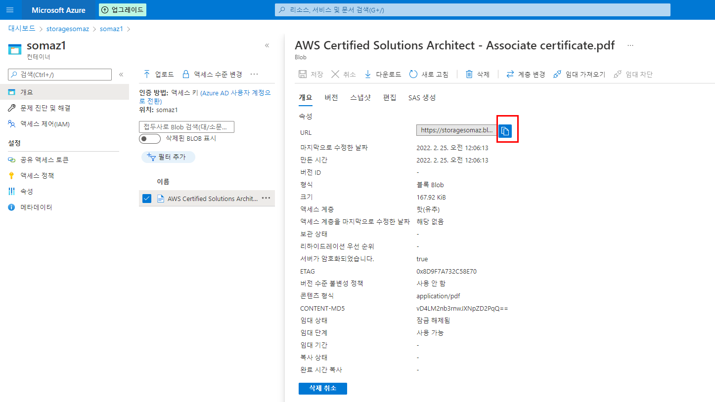
Task: Select the 마지막으로 수정한 날짜 timestamp value
Action: (452, 148)
